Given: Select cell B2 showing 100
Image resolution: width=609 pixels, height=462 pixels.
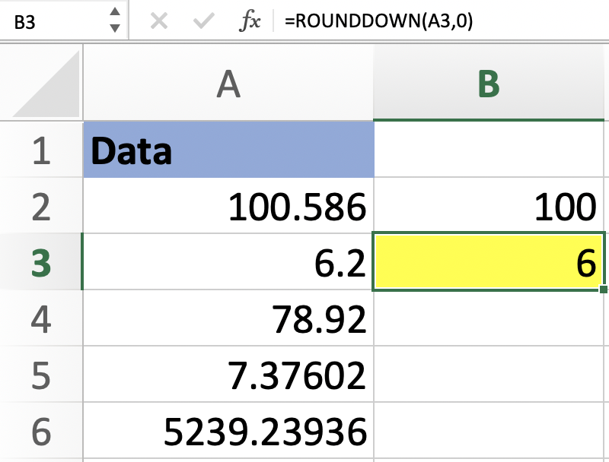Looking at the screenshot, I should (x=489, y=206).
